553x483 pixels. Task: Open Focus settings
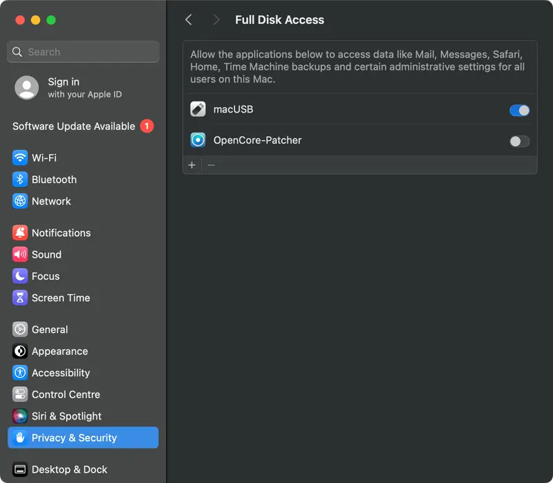[44, 276]
